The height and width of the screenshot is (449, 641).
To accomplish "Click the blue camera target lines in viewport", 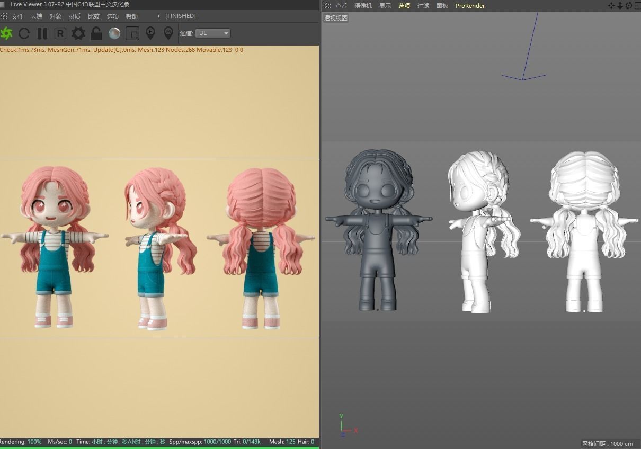I will point(523,47).
